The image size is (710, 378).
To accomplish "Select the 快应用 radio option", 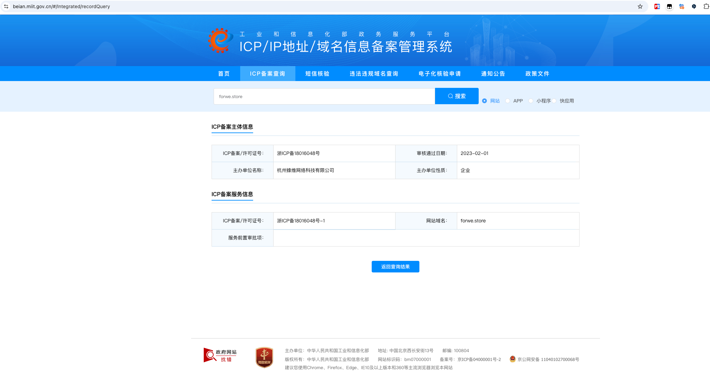I will 554,101.
